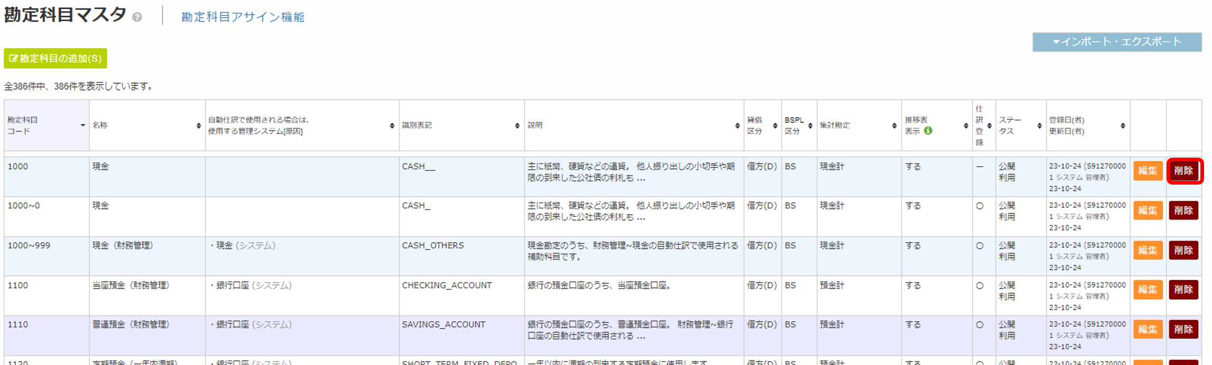The width and height of the screenshot is (1212, 365).
Task: Open the インポート・エクスポート dropdown
Action: tap(1117, 42)
